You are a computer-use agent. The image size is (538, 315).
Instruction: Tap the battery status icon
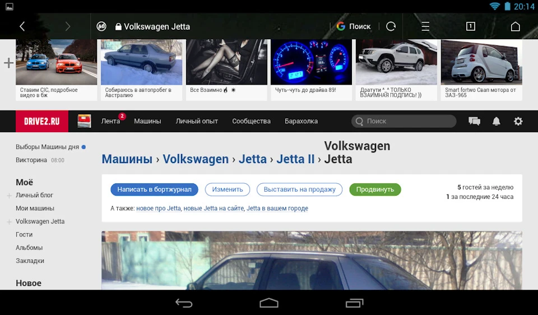507,6
